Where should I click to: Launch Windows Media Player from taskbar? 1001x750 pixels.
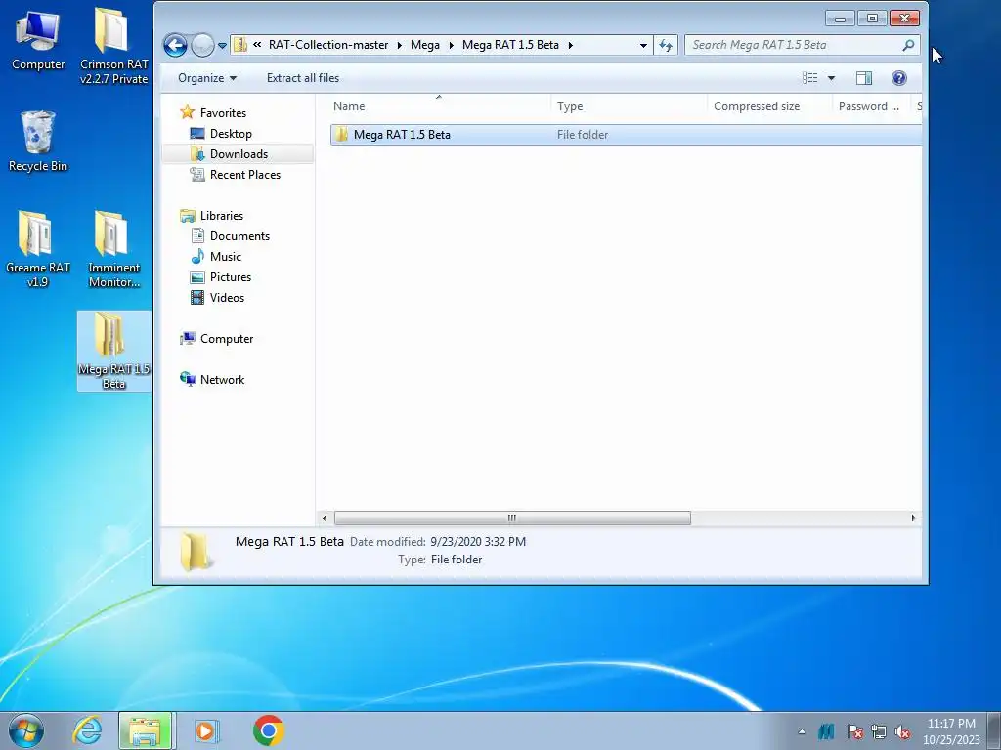pyautogui.click(x=205, y=730)
